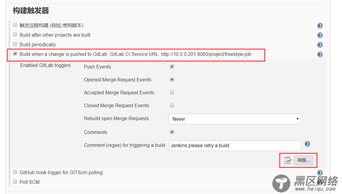Click Build after other projects are built label
This screenshot has width=342, height=194.
click(x=55, y=35)
